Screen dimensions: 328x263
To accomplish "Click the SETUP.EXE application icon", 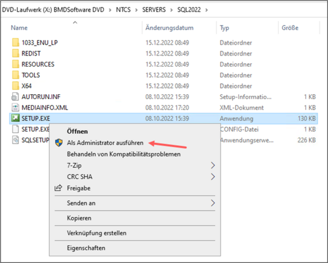I will pos(15,118).
